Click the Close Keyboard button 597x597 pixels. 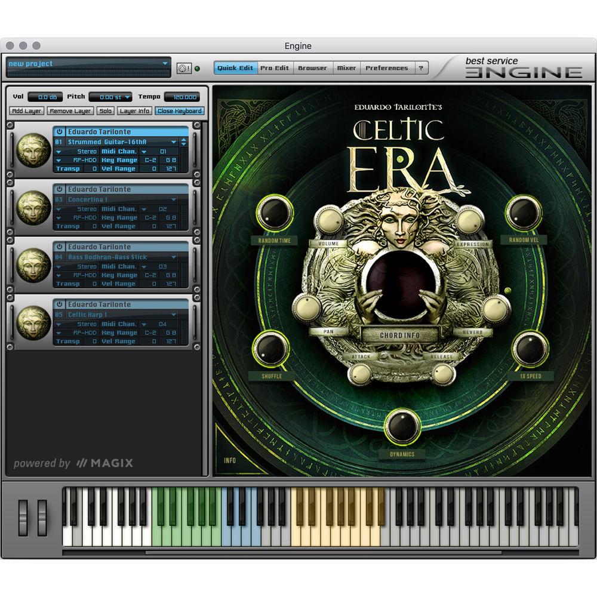pyautogui.click(x=179, y=110)
